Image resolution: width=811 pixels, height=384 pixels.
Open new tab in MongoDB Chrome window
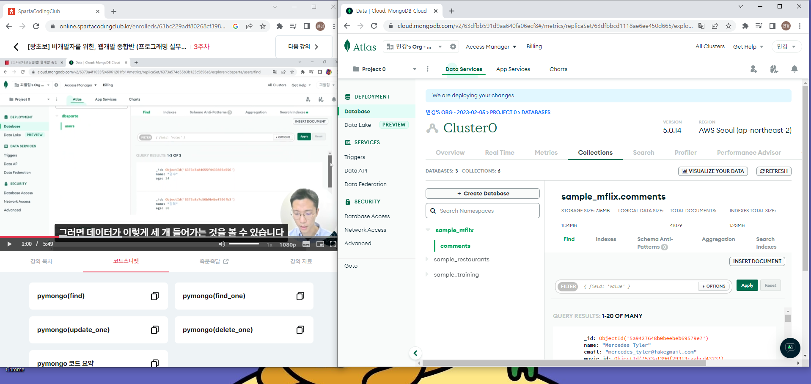[x=452, y=11]
